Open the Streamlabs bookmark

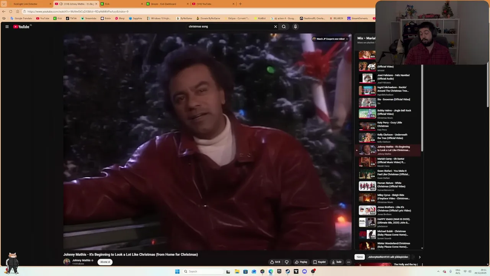[x=88, y=18]
